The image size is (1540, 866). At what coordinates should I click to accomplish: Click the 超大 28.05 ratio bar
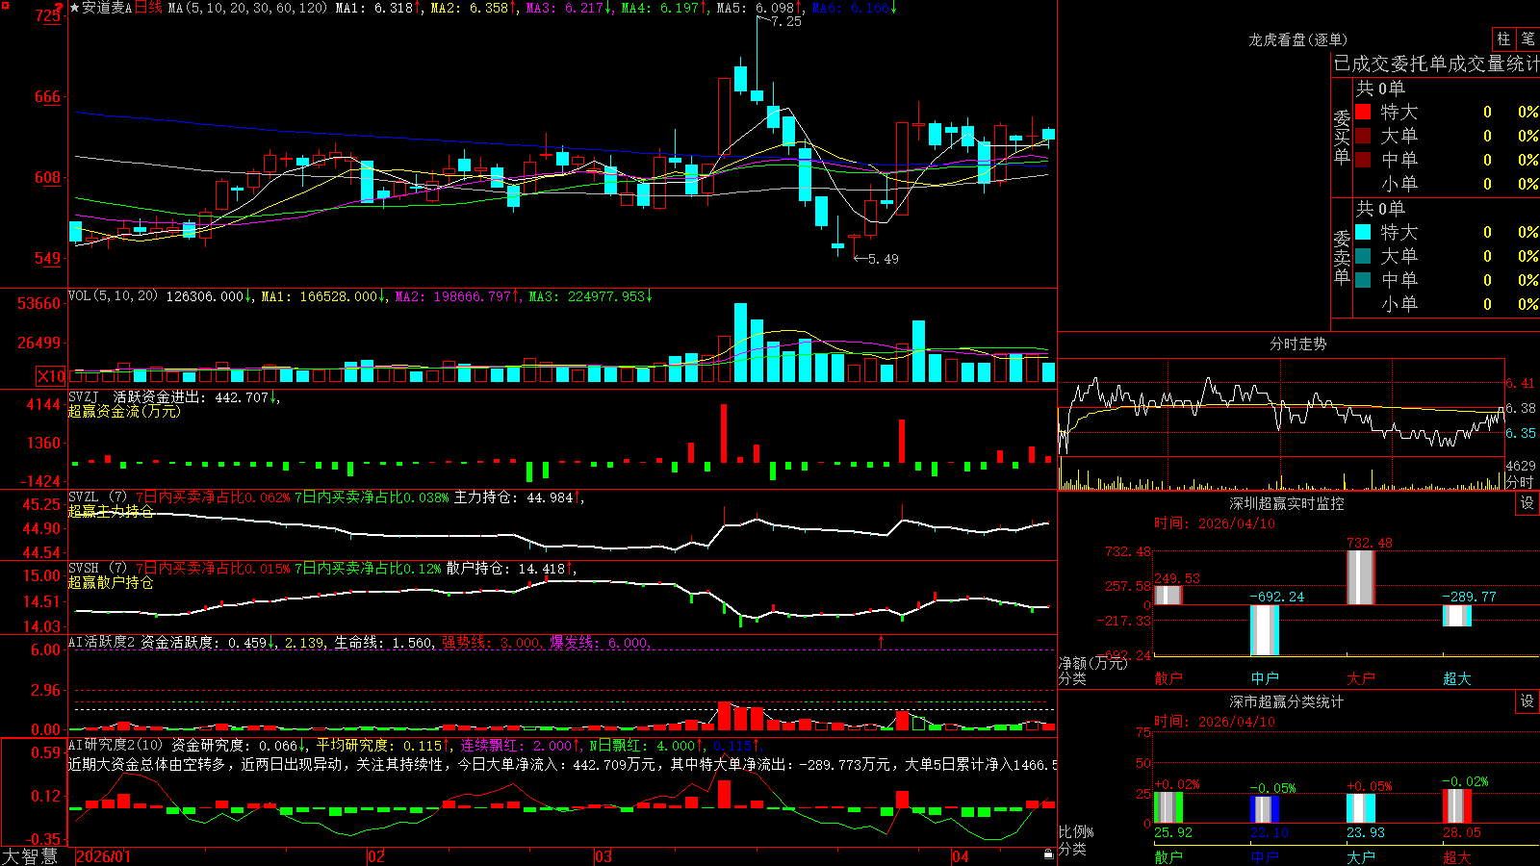1456,806
